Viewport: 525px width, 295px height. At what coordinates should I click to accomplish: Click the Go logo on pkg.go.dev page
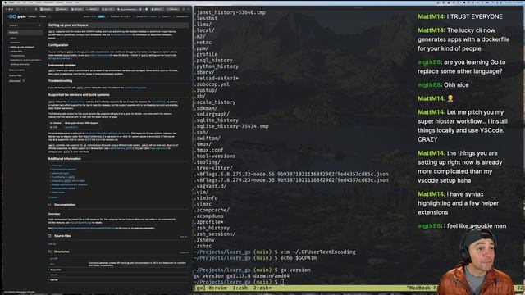coord(12,16)
